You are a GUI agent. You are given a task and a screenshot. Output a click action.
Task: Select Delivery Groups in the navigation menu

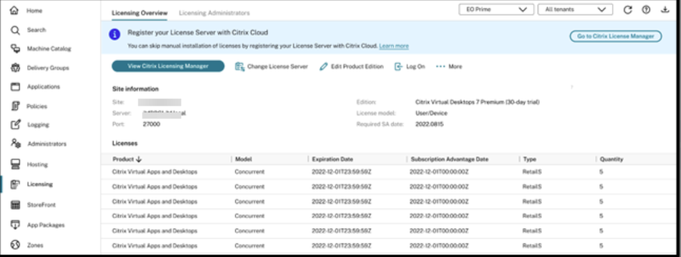[48, 68]
